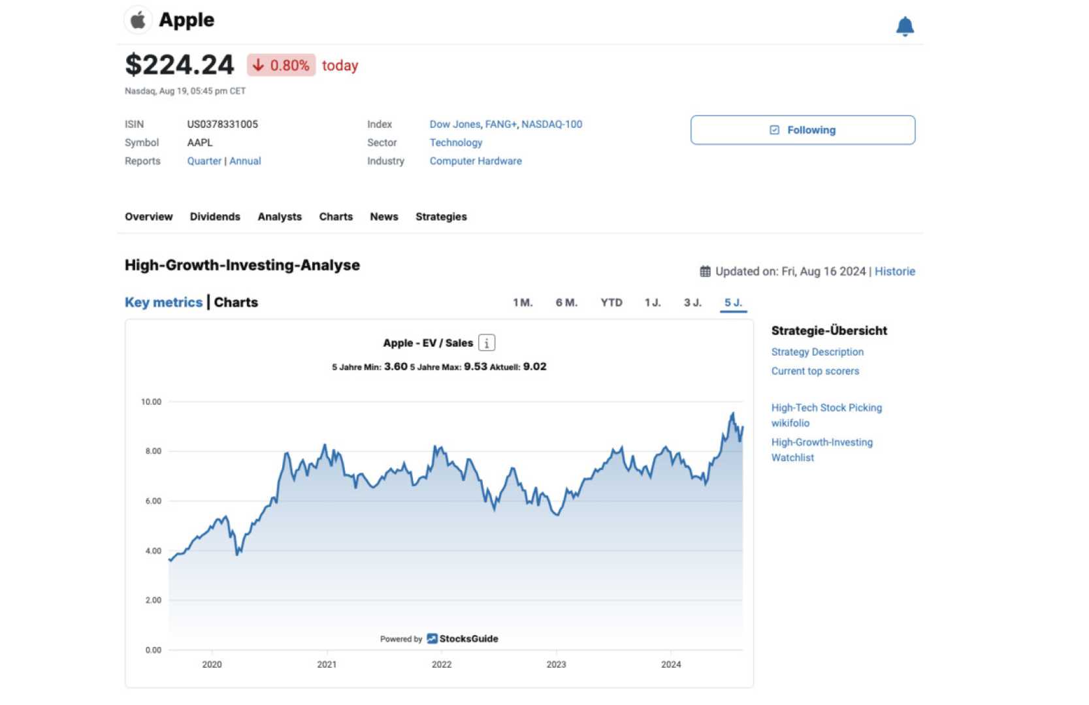Toggle the Following status for Apple
This screenshot has height=705, width=1089.
click(x=803, y=130)
